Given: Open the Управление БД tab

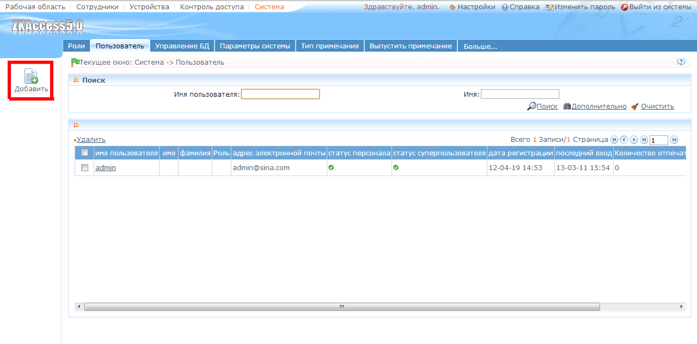Looking at the screenshot, I should coord(182,46).
